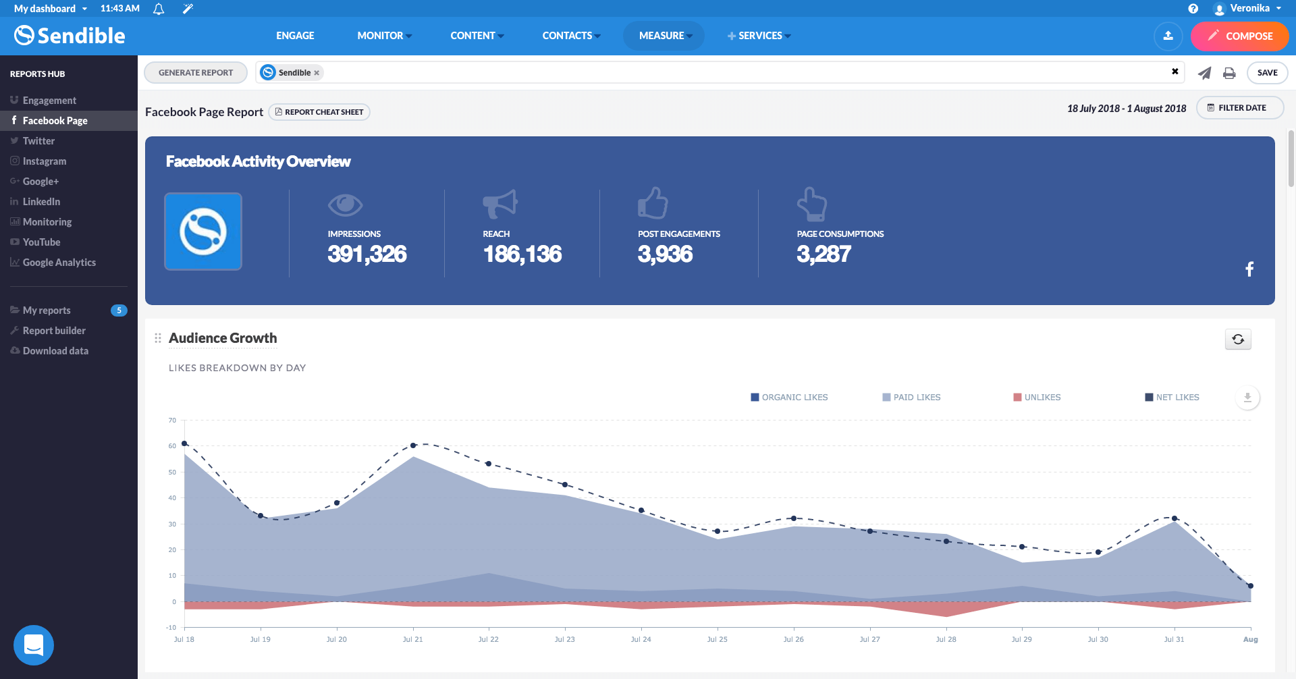
Task: Click the Jul 21 net likes data point
Action: [x=413, y=445]
